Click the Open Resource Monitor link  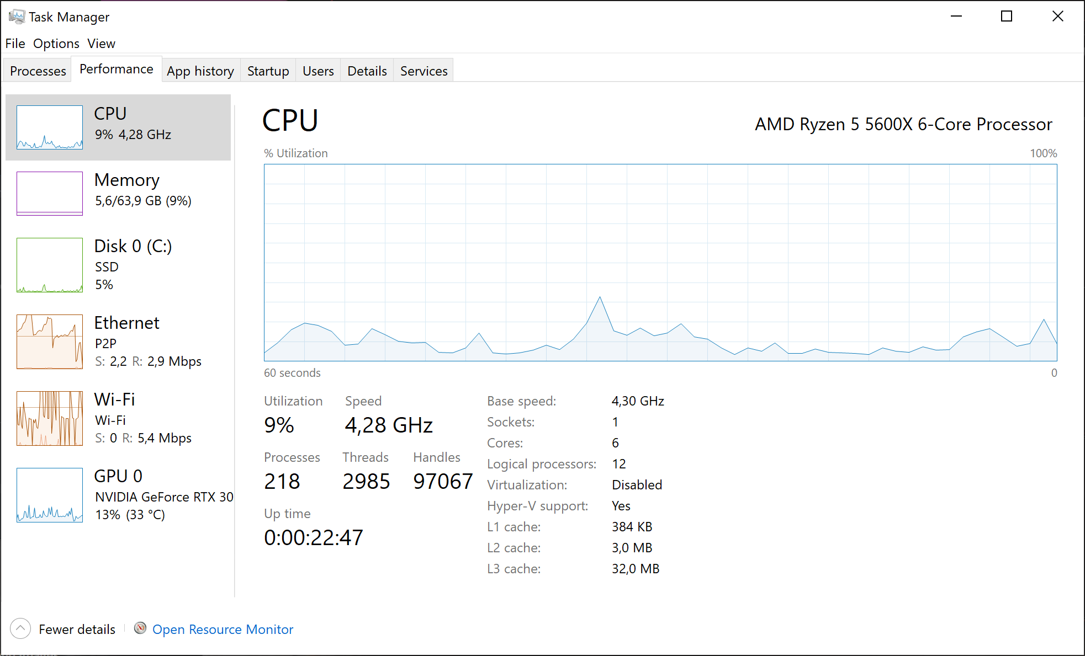(223, 629)
